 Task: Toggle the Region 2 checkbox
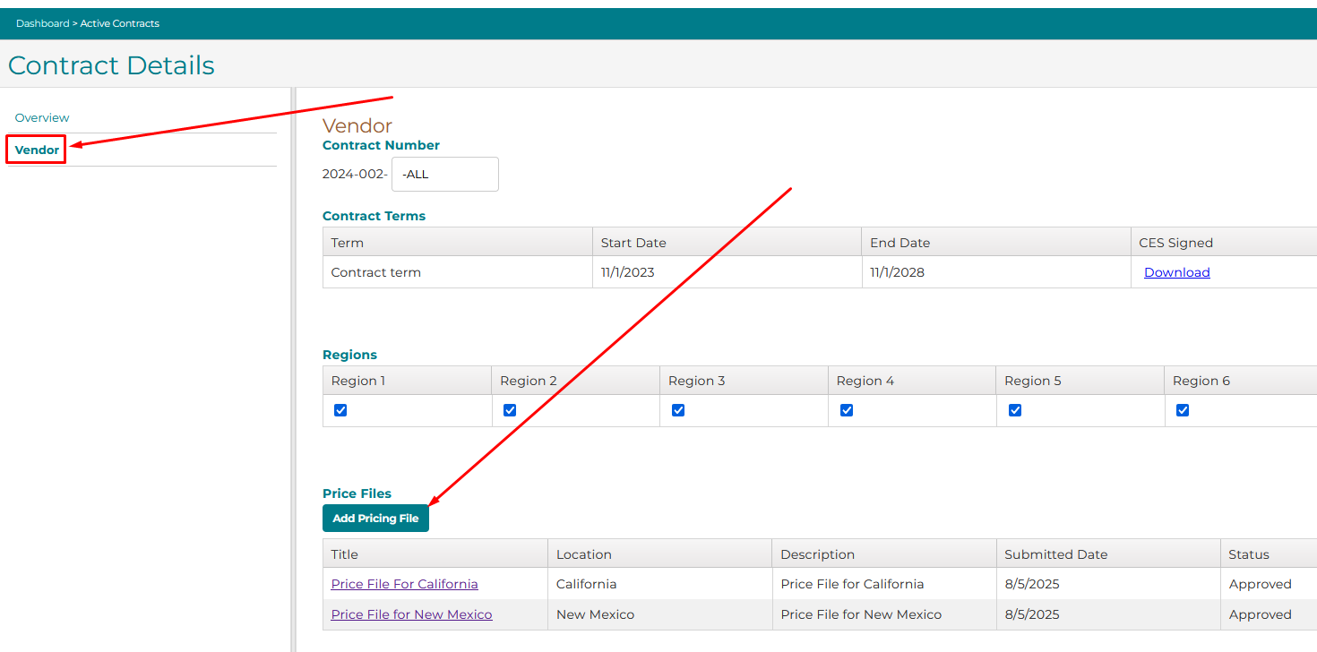(x=510, y=410)
